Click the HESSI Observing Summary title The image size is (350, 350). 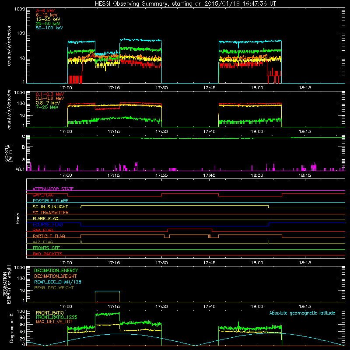pos(185,3)
